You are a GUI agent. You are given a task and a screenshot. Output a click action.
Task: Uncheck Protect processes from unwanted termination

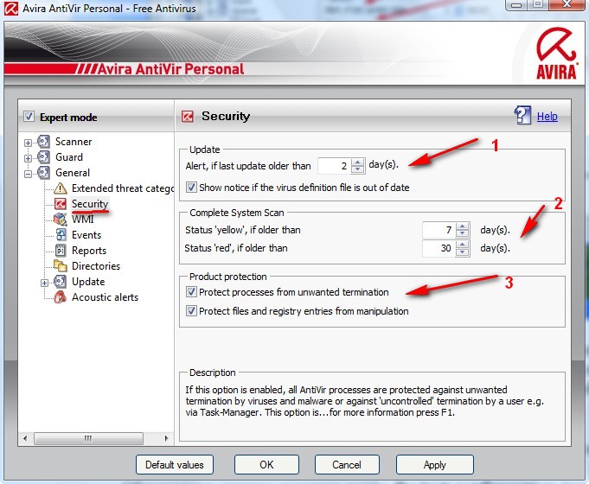[191, 292]
